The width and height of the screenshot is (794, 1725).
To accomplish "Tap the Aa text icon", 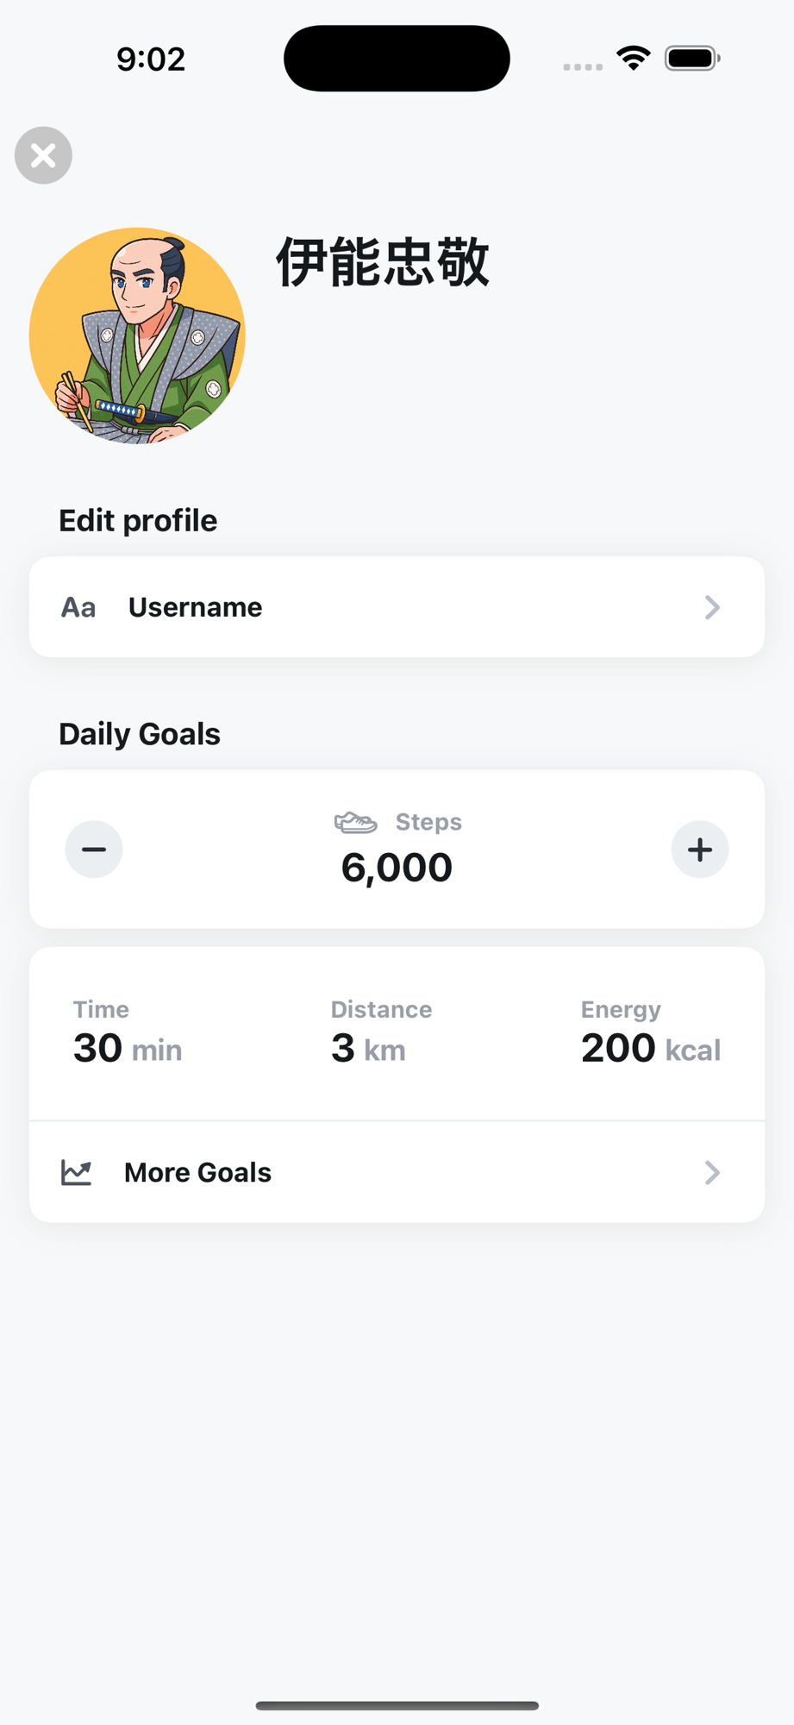I will tap(78, 607).
